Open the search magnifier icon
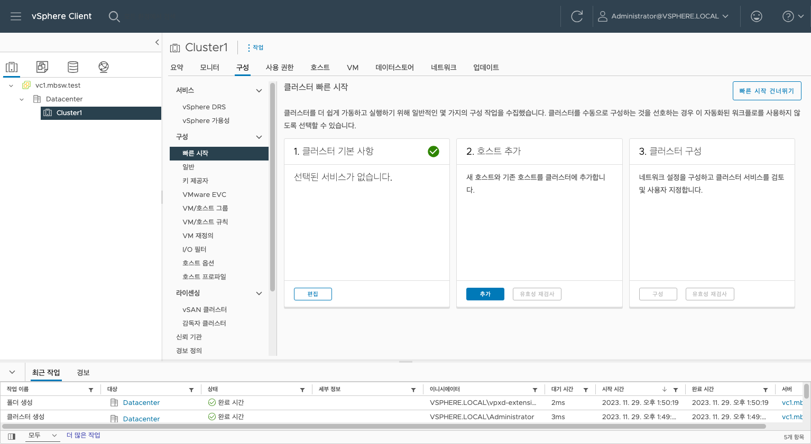The width and height of the screenshot is (811, 444). coord(114,16)
